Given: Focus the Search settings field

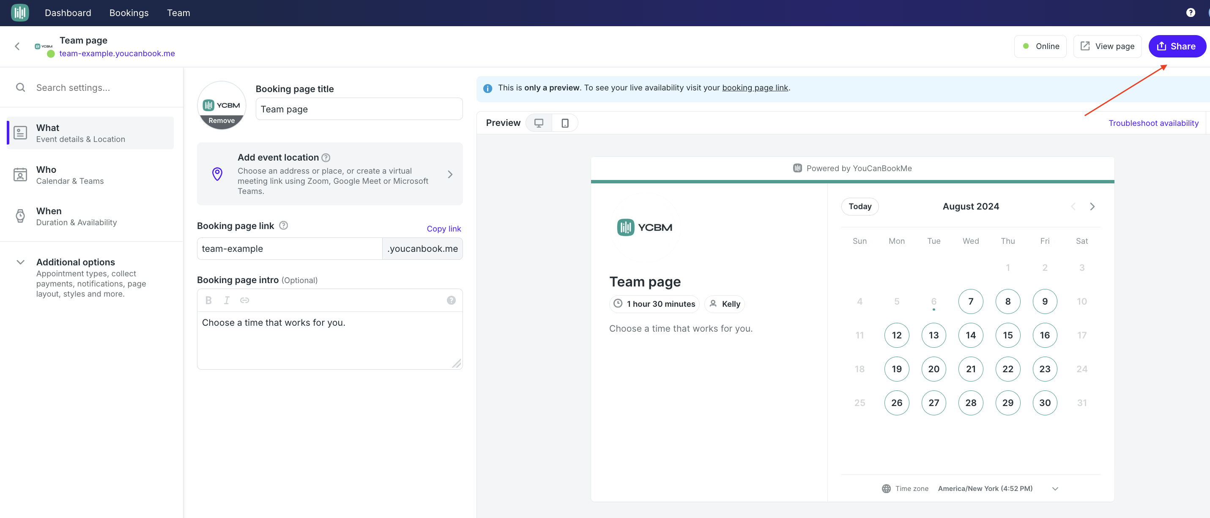Looking at the screenshot, I should coord(92,88).
